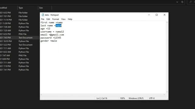
Task: Click the Windows (CRLF) status entry
Action: pyautogui.click(x=136, y=98)
